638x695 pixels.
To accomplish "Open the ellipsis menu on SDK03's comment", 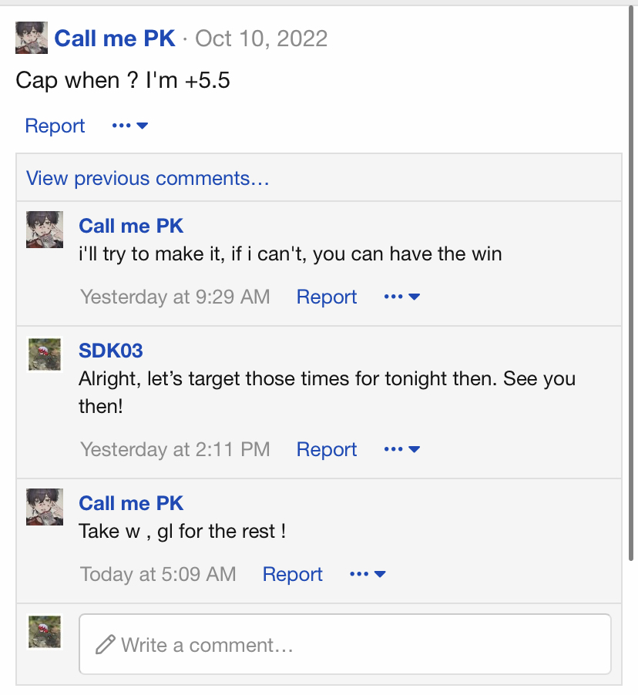I will 401,449.
